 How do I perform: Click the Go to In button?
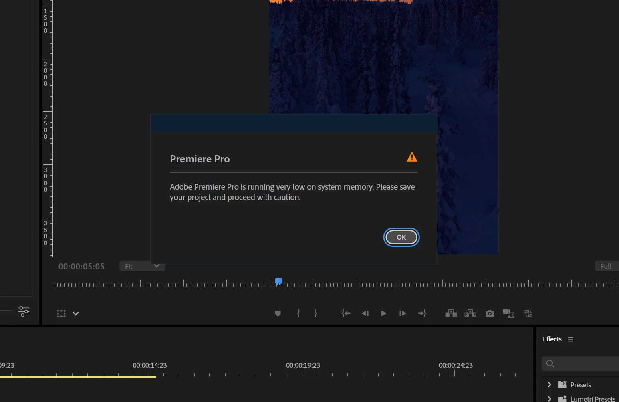tap(346, 313)
